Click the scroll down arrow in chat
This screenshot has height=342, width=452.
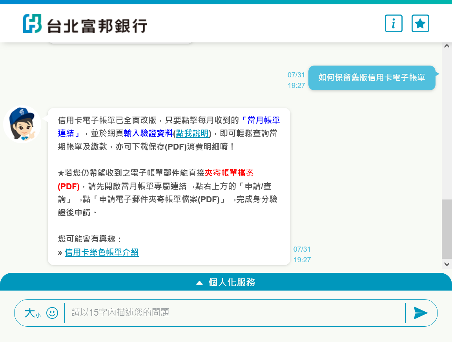(x=447, y=264)
